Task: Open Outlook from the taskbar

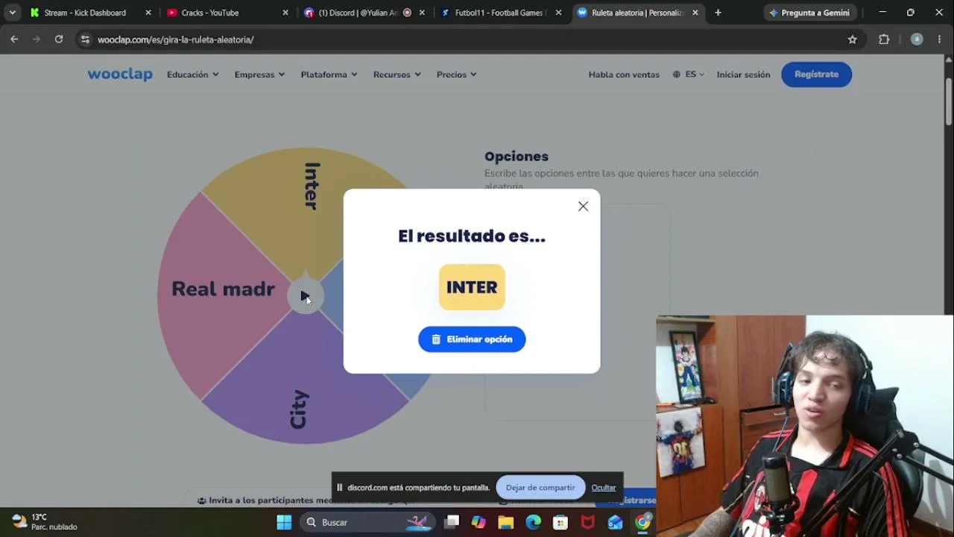Action: pyautogui.click(x=615, y=522)
